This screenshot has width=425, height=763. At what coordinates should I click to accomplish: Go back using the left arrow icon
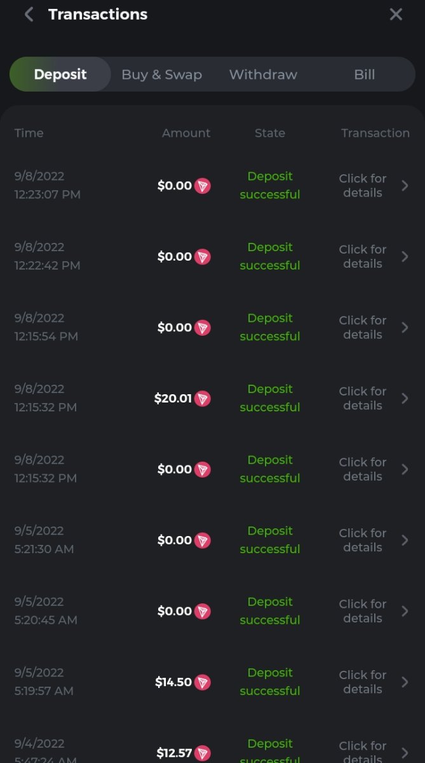[x=29, y=15]
